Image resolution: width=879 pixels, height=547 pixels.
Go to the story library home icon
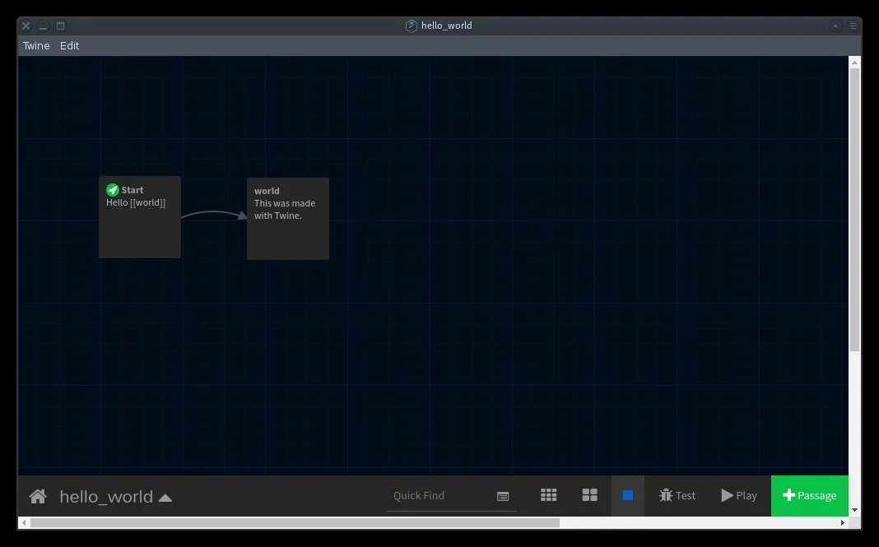(x=37, y=496)
